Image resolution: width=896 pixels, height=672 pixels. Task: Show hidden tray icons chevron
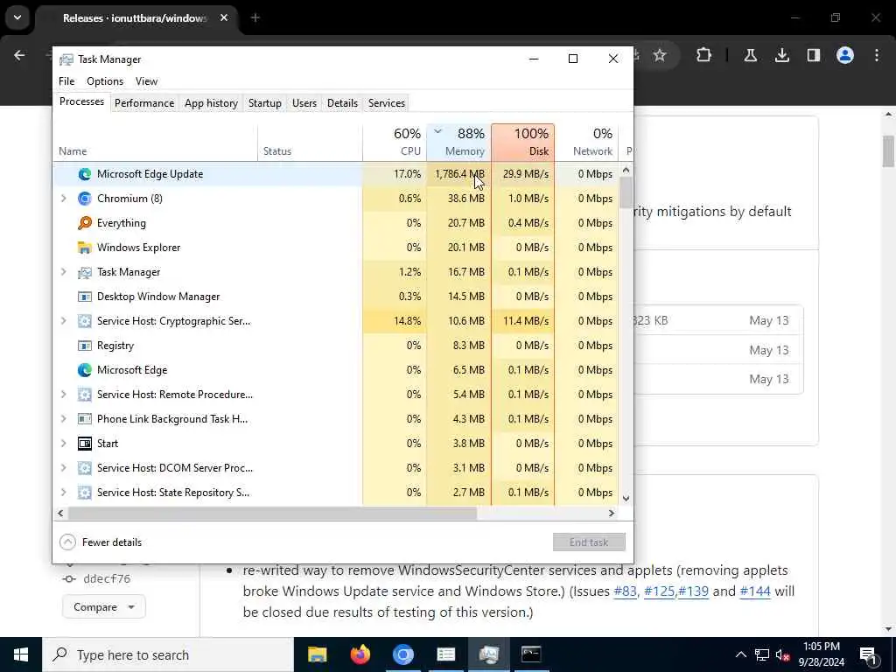[740, 654]
